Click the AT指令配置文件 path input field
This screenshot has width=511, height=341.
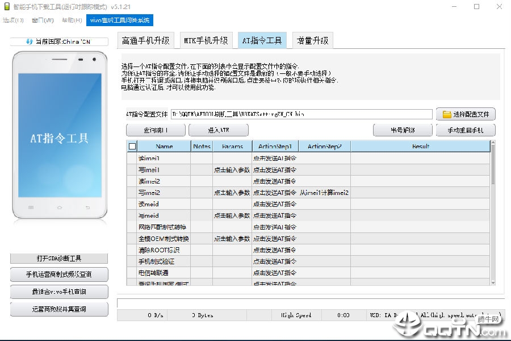(x=301, y=114)
